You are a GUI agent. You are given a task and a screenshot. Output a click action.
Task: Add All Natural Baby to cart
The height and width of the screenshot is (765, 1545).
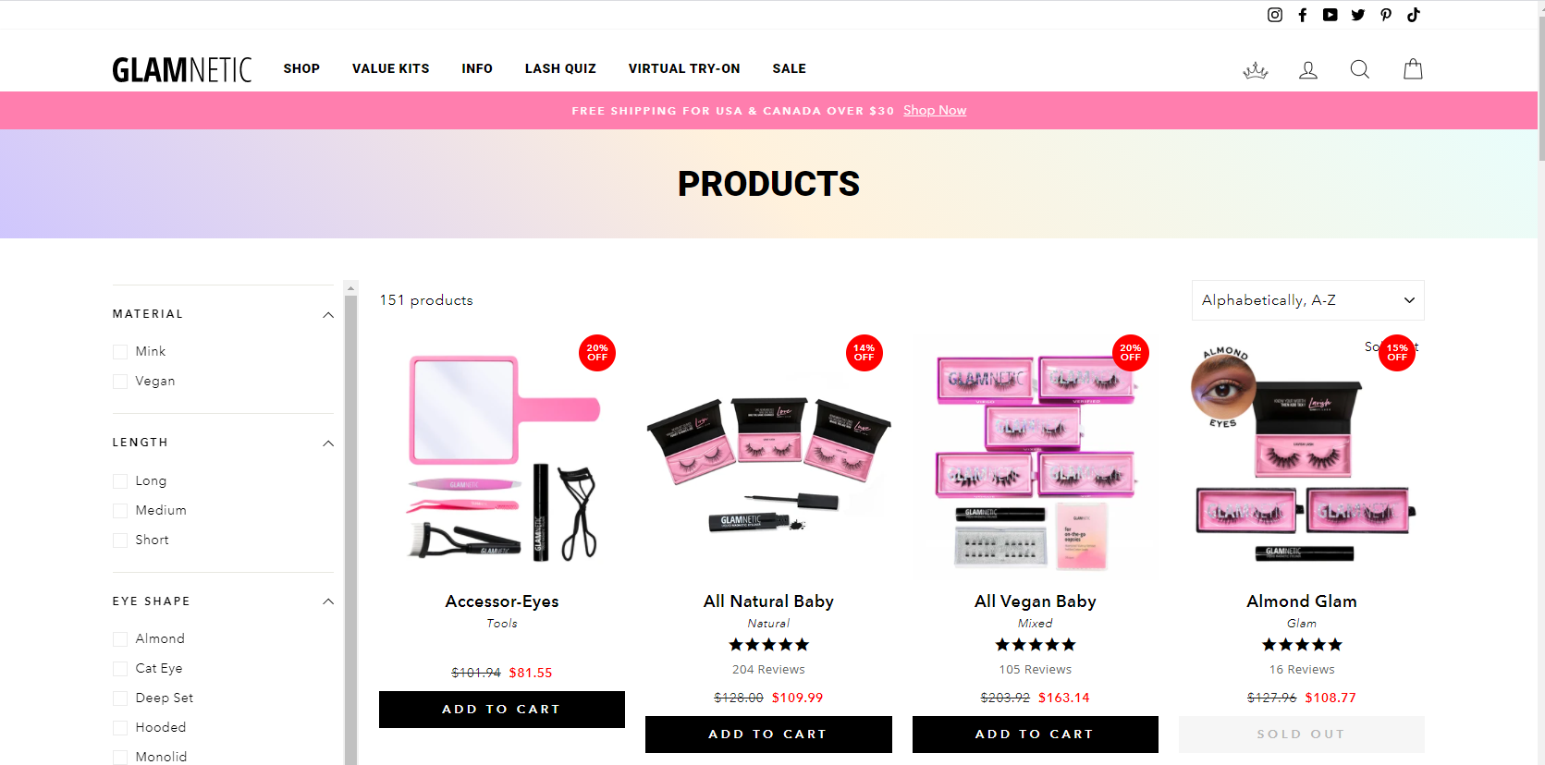(x=768, y=735)
